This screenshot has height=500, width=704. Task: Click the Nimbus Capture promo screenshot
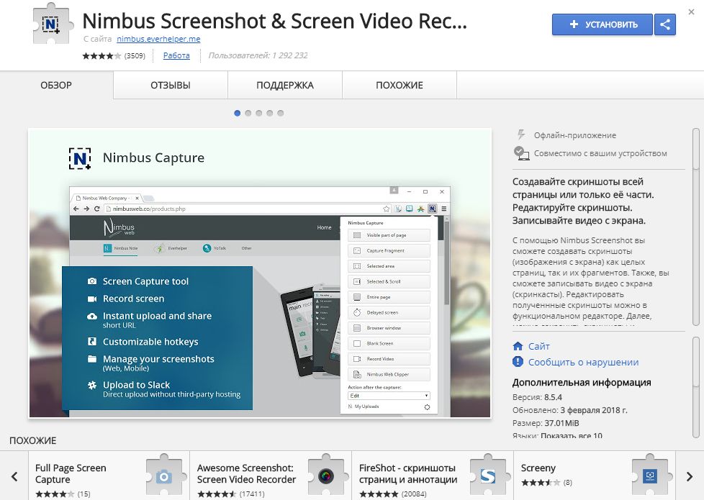point(260,273)
